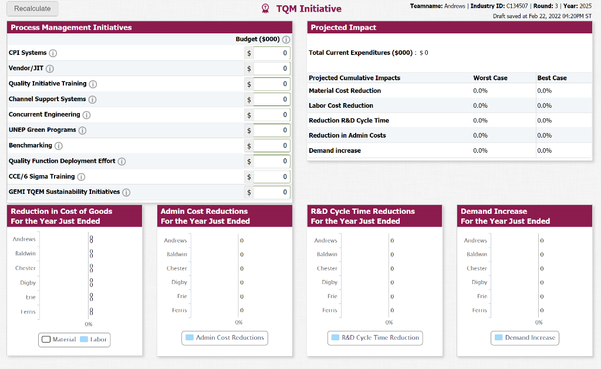Show Quality Function Deployment Effort info
This screenshot has width=601, height=369.
click(x=121, y=162)
